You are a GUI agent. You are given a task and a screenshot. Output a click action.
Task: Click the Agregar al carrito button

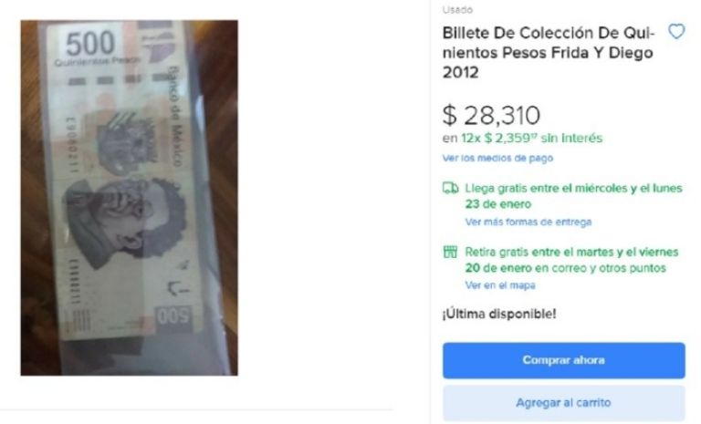point(564,402)
